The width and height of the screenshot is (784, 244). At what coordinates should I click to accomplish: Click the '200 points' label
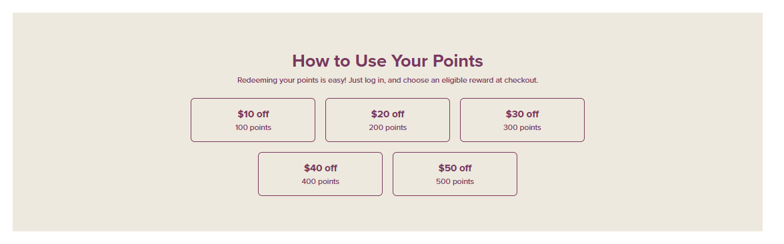[x=387, y=127]
